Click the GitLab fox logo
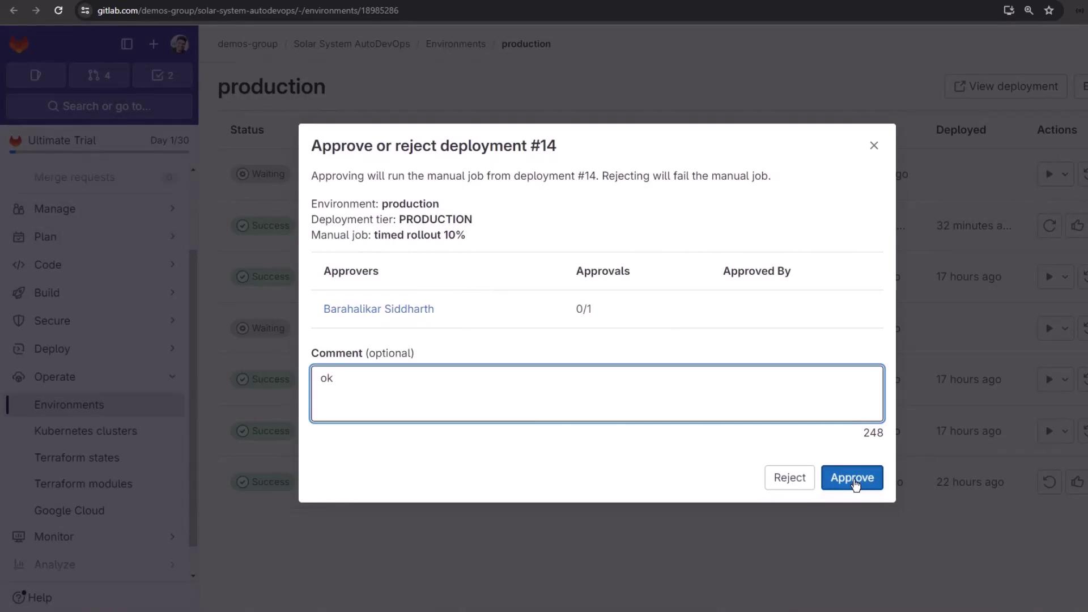The width and height of the screenshot is (1088, 612). [x=19, y=44]
